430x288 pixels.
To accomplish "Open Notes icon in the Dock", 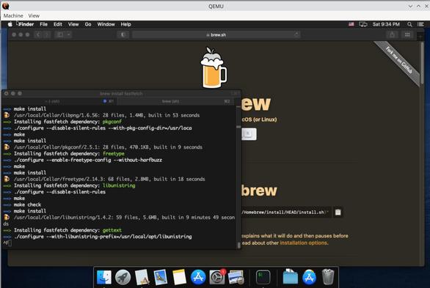I will [179, 277].
